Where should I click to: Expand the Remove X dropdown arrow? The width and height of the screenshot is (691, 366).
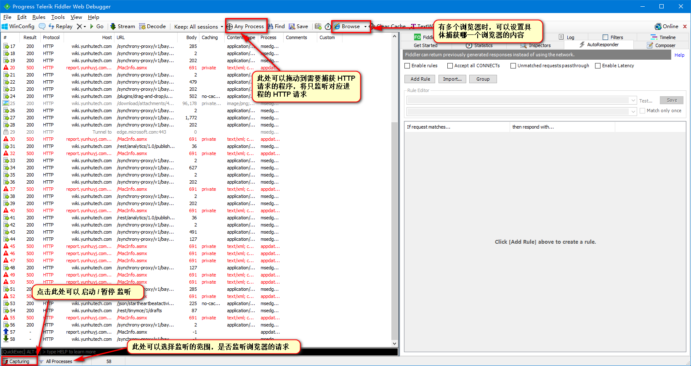85,26
